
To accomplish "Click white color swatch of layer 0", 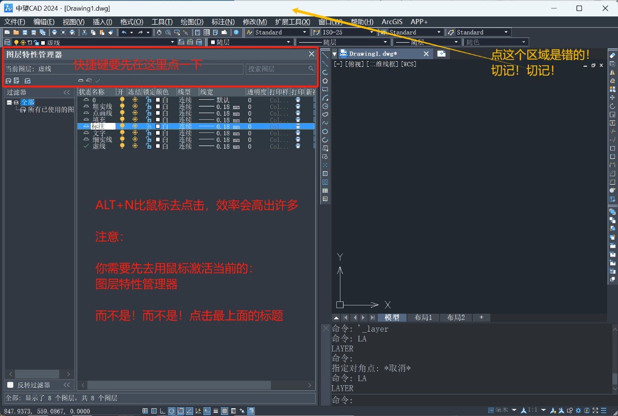I will click(x=159, y=100).
